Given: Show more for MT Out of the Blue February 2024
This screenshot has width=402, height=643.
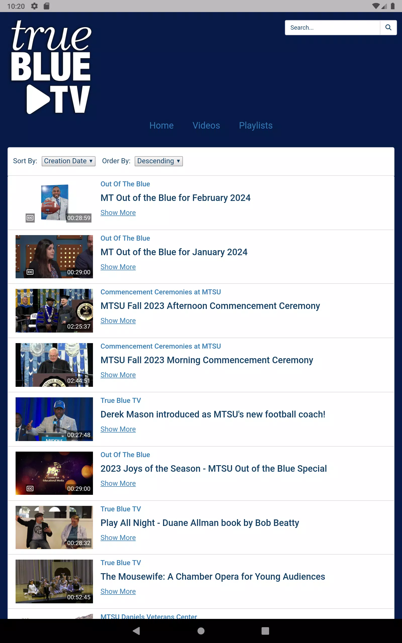Looking at the screenshot, I should click(118, 212).
